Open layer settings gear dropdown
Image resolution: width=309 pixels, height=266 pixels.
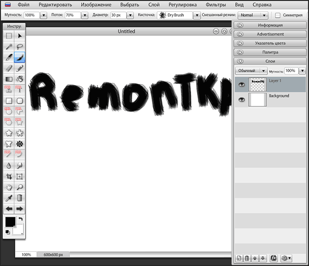[x=286, y=258]
